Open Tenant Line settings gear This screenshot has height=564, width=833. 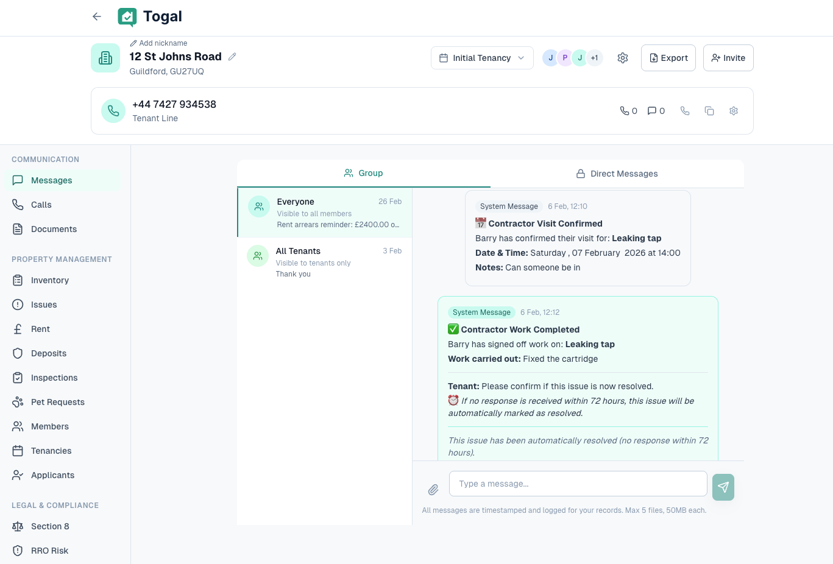734,110
